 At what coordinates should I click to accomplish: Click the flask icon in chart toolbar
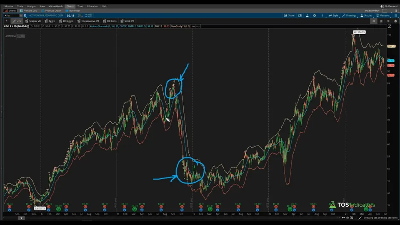tap(307, 15)
